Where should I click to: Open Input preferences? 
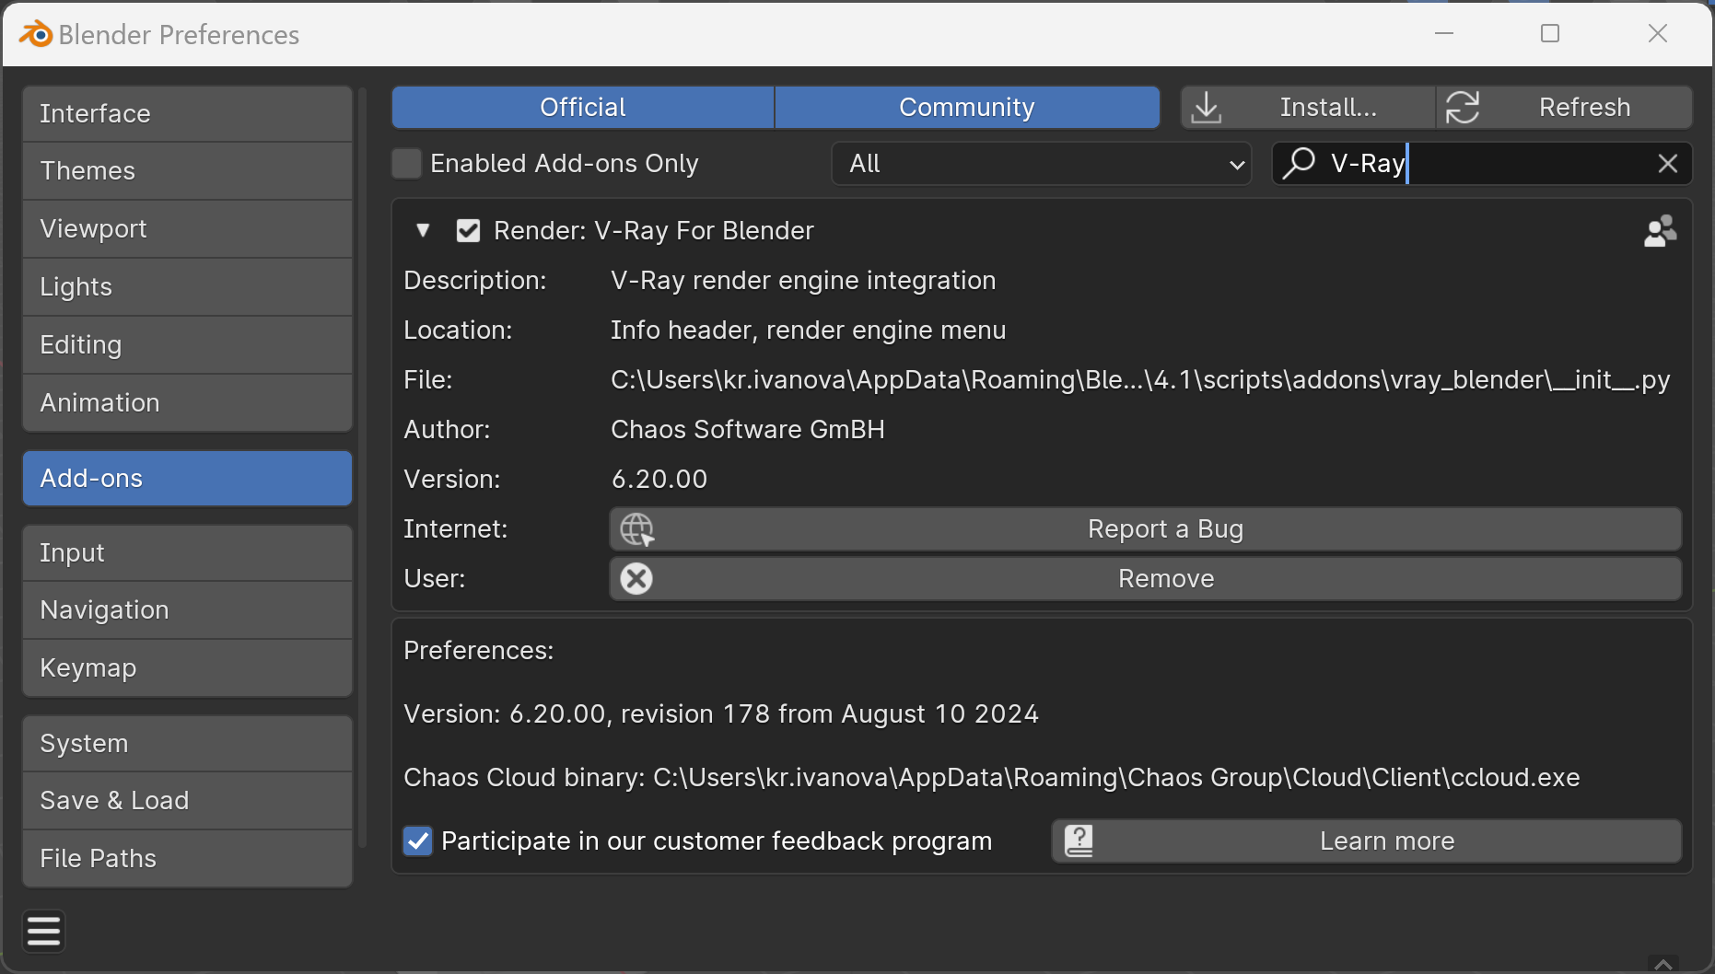(x=188, y=553)
